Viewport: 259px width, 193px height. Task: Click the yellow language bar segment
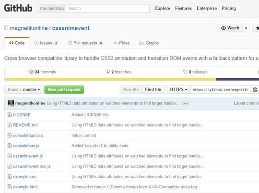point(110,79)
